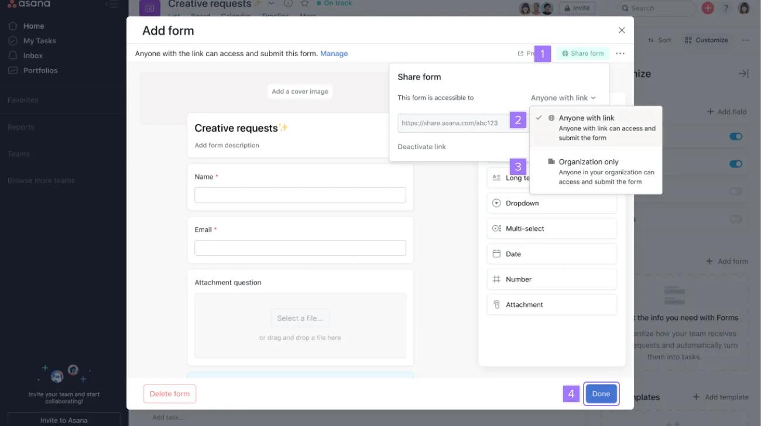This screenshot has height=426, width=761.
Task: Open Asana notifications Inbox
Action: [32, 55]
